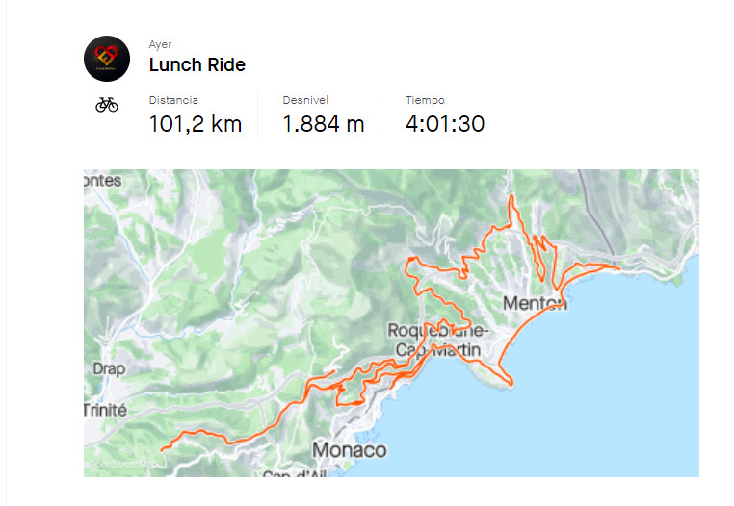Click the 1.884 m elevation value
Screen dimensions: 734x506
[324, 124]
